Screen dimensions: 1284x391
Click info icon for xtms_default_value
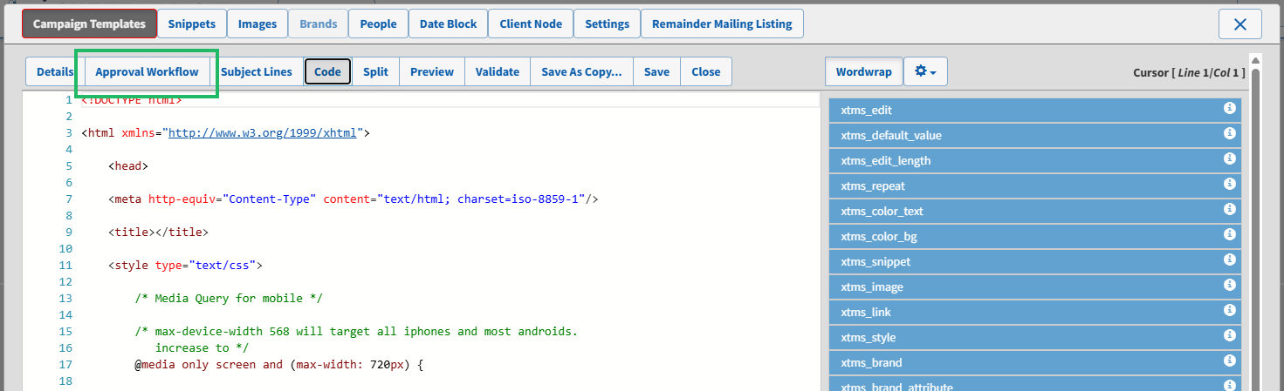click(1229, 134)
